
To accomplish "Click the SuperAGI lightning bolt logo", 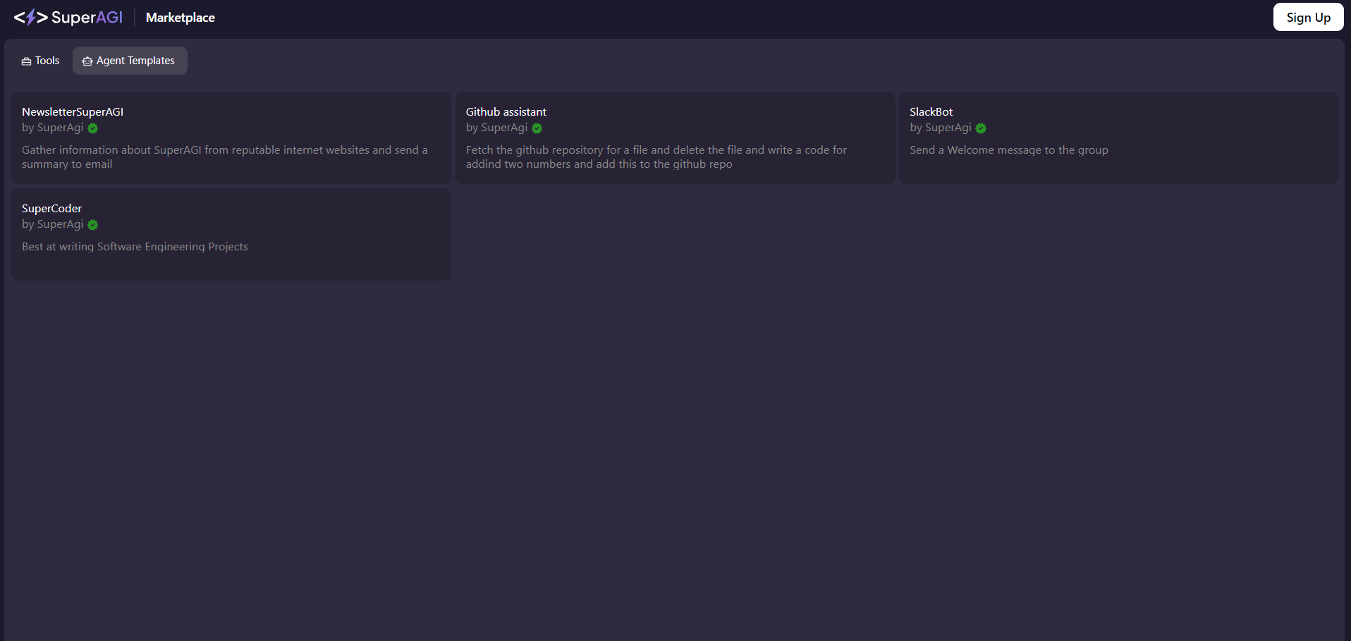I will (x=31, y=18).
